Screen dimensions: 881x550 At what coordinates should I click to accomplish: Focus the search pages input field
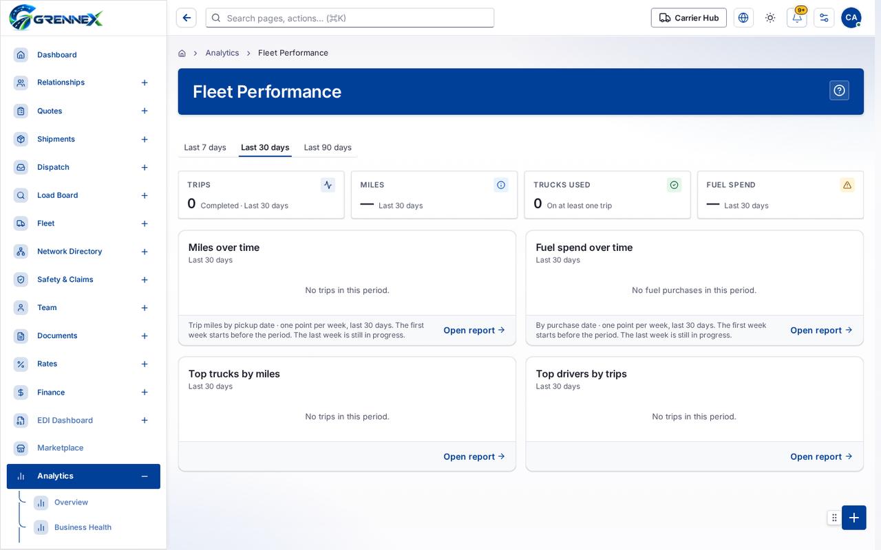click(x=350, y=18)
